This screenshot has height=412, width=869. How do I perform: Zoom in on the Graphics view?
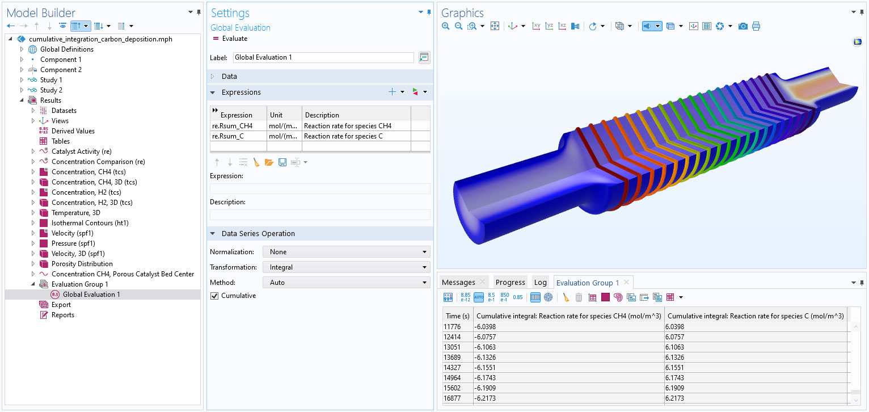(x=446, y=26)
